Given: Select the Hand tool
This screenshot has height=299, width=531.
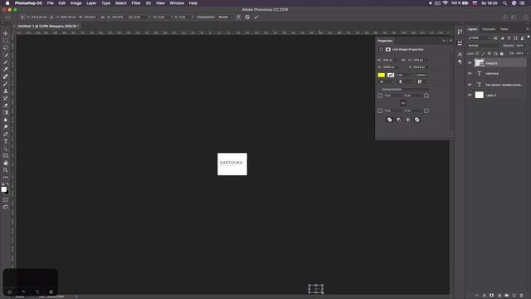Looking at the screenshot, I should pyautogui.click(x=6, y=163).
